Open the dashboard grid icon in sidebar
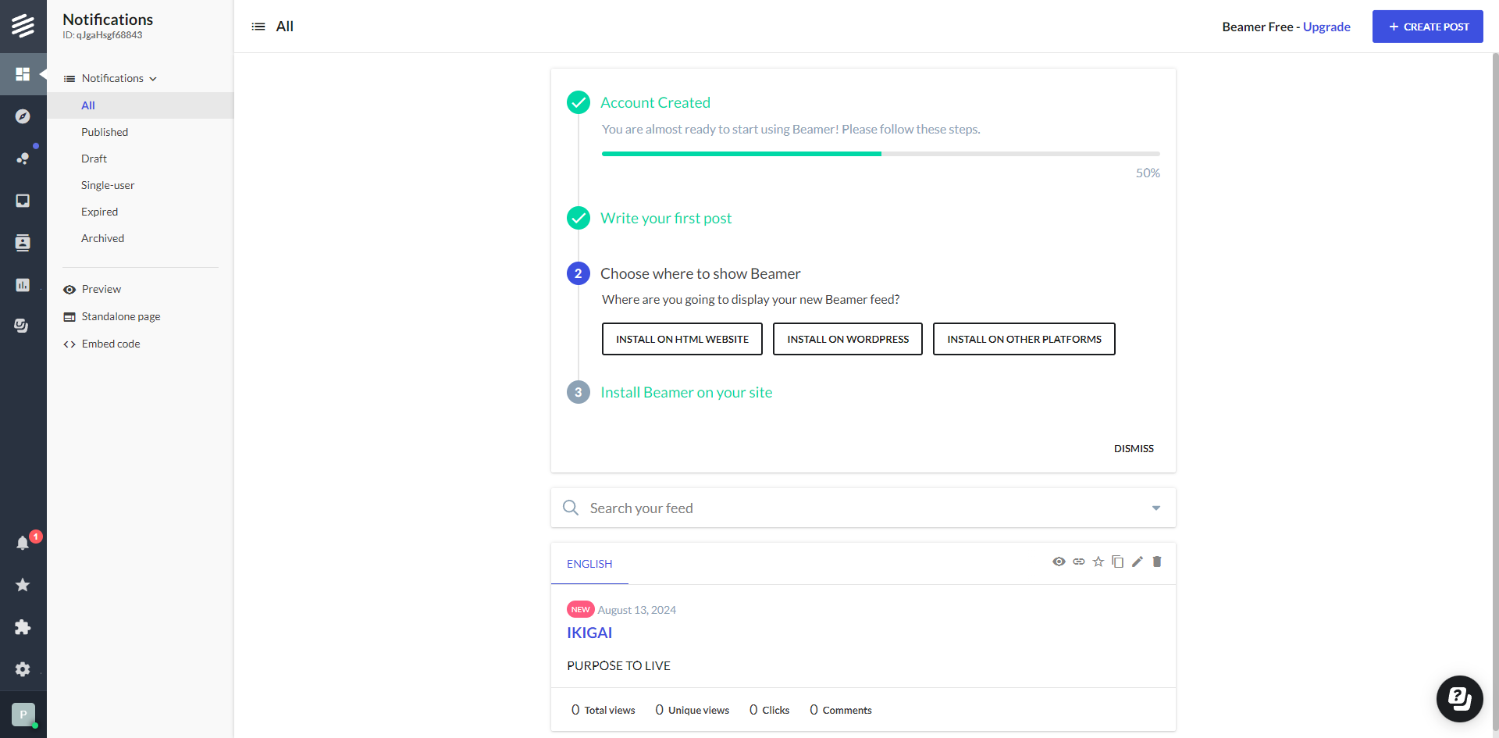 23,74
